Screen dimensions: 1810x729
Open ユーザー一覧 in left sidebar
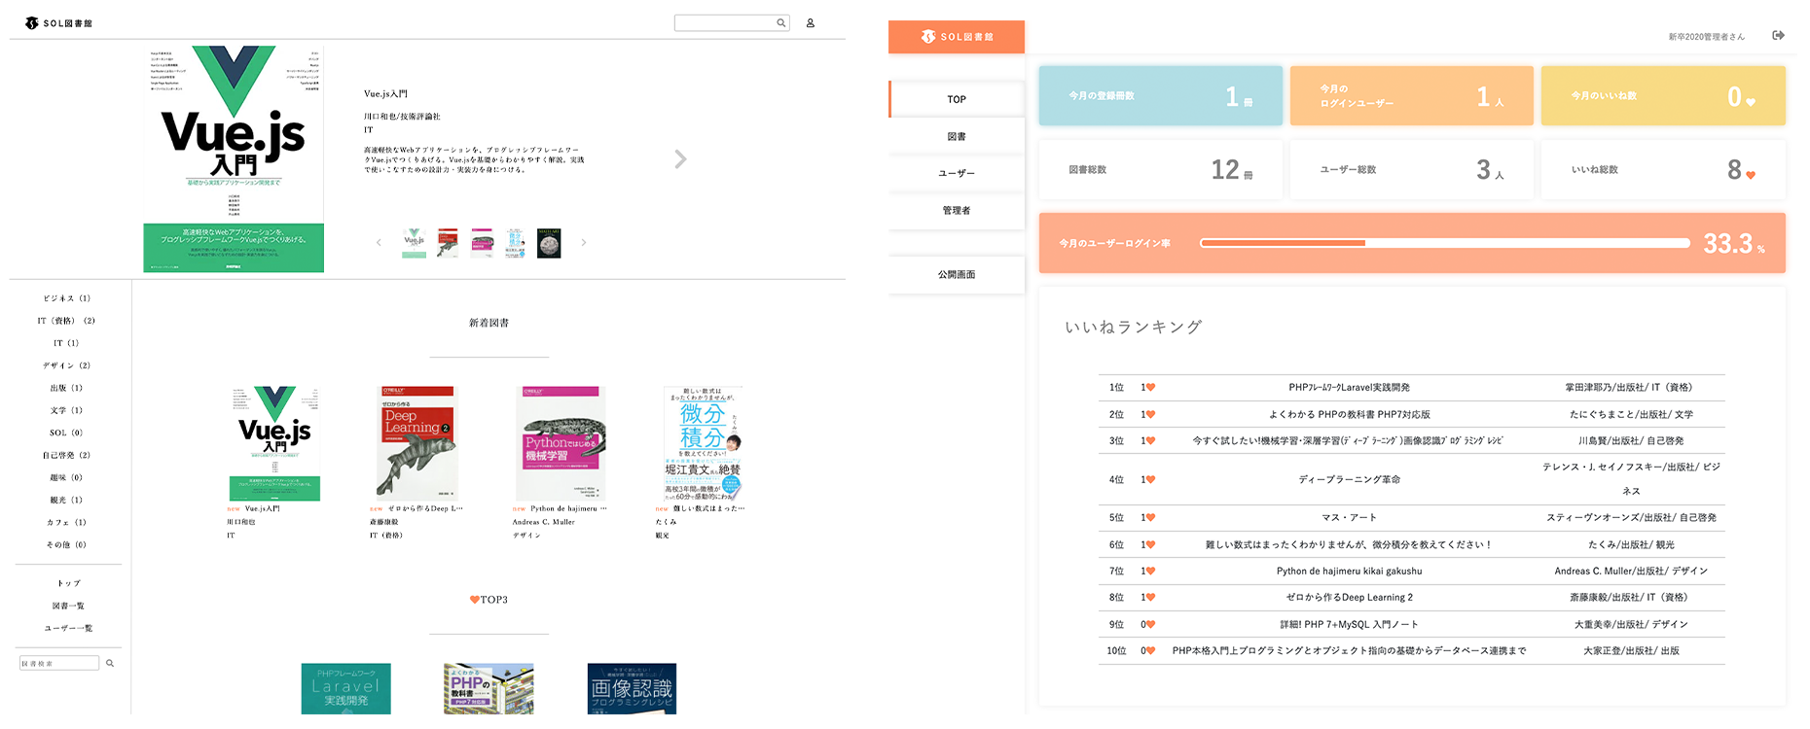(x=68, y=628)
